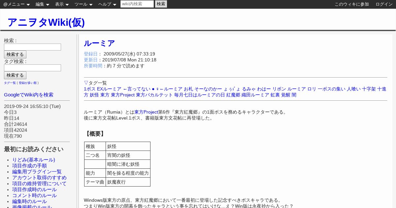
Task: Expand the 表示 menu
Action: [62, 4]
